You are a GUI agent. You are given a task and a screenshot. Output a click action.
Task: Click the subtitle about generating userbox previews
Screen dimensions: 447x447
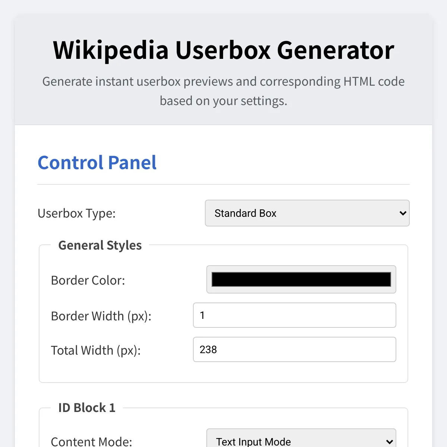coord(223,91)
